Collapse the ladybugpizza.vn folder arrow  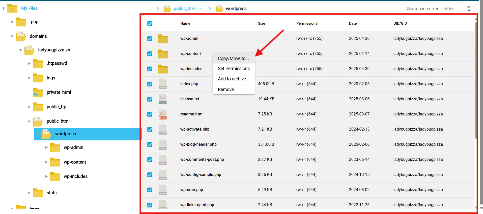pyautogui.click(x=21, y=50)
